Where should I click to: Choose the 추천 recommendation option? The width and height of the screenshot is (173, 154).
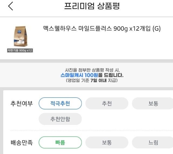click(x=107, y=103)
